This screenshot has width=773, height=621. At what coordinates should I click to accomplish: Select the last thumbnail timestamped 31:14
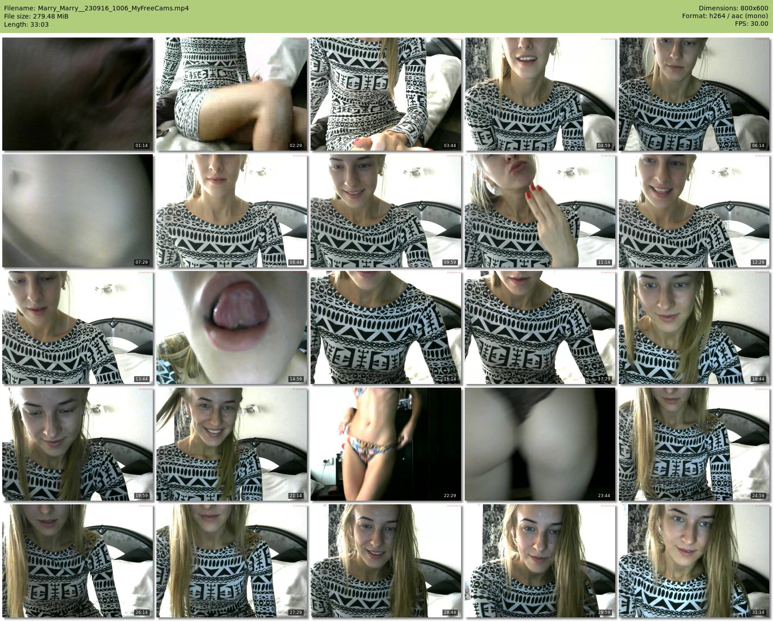tap(694, 561)
